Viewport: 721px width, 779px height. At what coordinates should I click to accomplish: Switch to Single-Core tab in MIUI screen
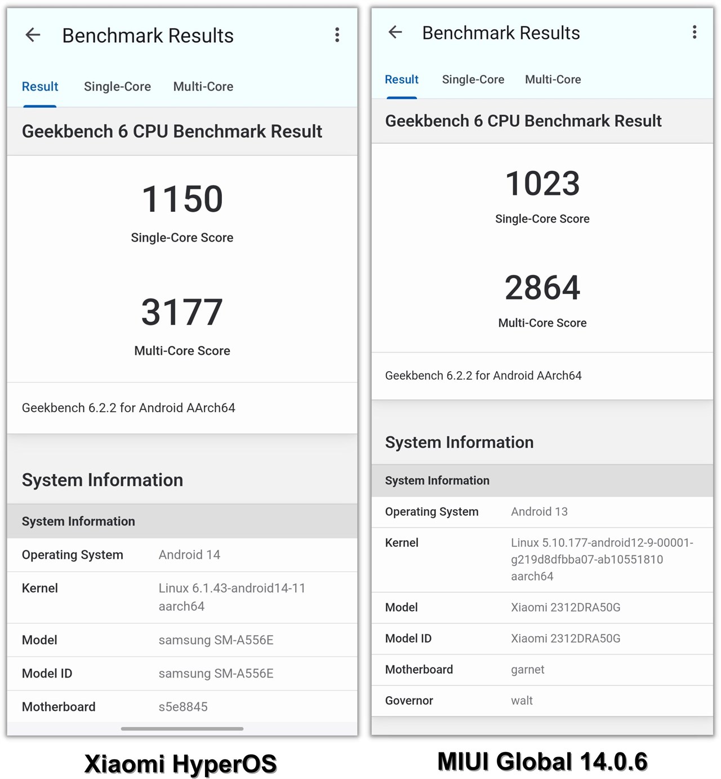coord(473,79)
